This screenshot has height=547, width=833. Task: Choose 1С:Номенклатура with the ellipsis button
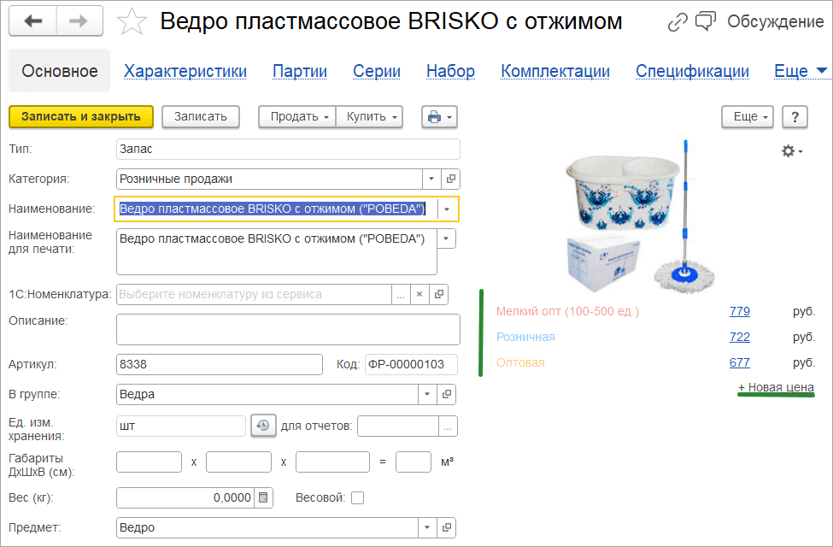401,295
